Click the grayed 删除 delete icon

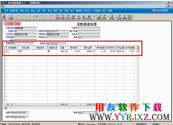tap(24, 17)
